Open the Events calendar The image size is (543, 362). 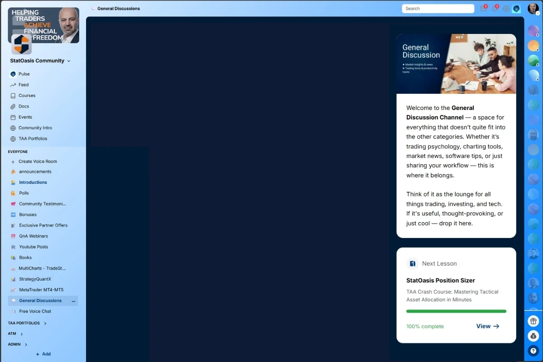25,117
